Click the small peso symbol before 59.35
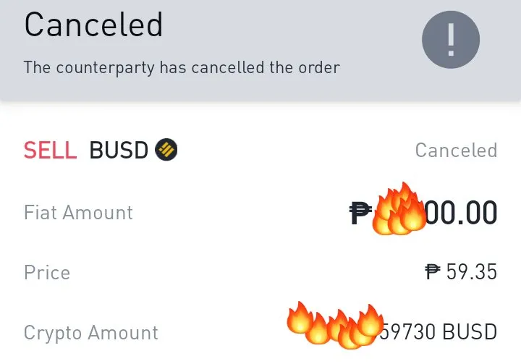The height and width of the screenshot is (364, 521). [433, 271]
